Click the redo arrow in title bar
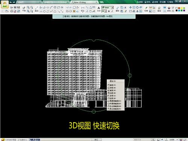The height and width of the screenshot is (141, 188). coord(14,2)
